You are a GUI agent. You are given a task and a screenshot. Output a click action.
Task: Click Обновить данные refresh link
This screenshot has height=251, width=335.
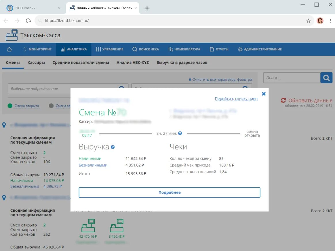(x=310, y=100)
